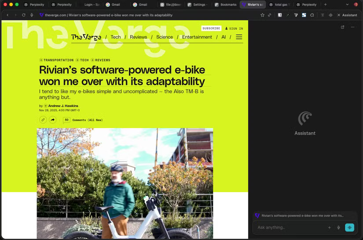
Task: Follow the Reviews topic plus toggle
Action: 93,60
